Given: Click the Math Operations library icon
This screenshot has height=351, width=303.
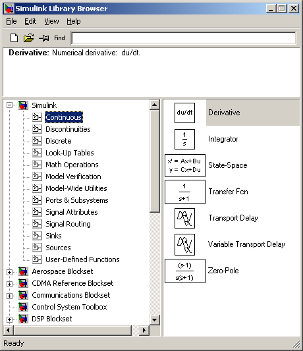Looking at the screenshot, I should [37, 165].
